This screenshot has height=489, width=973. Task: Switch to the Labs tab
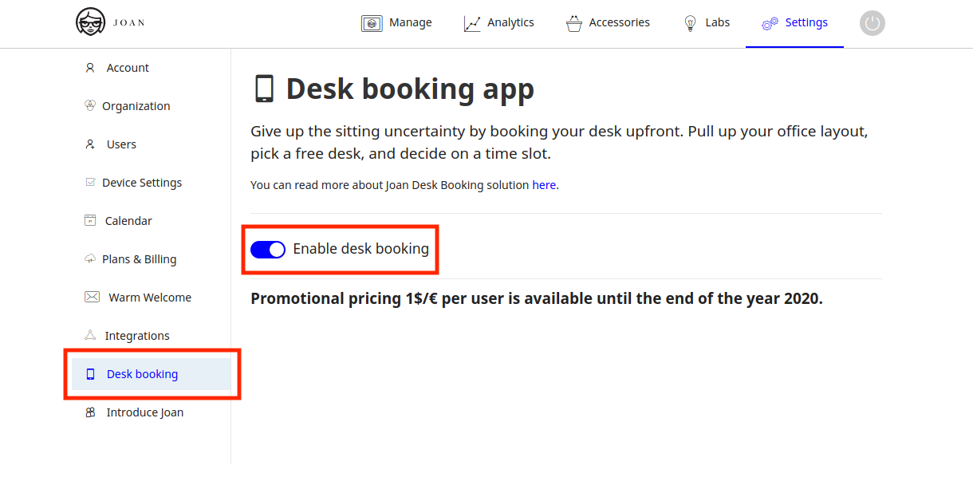pyautogui.click(x=707, y=23)
